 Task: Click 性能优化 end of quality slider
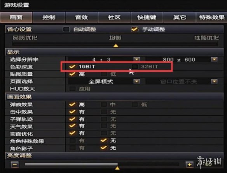point(206,38)
